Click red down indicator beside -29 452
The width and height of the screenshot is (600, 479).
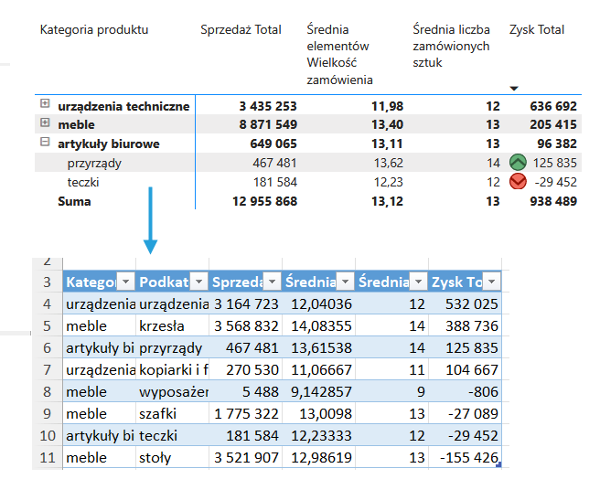tap(518, 182)
